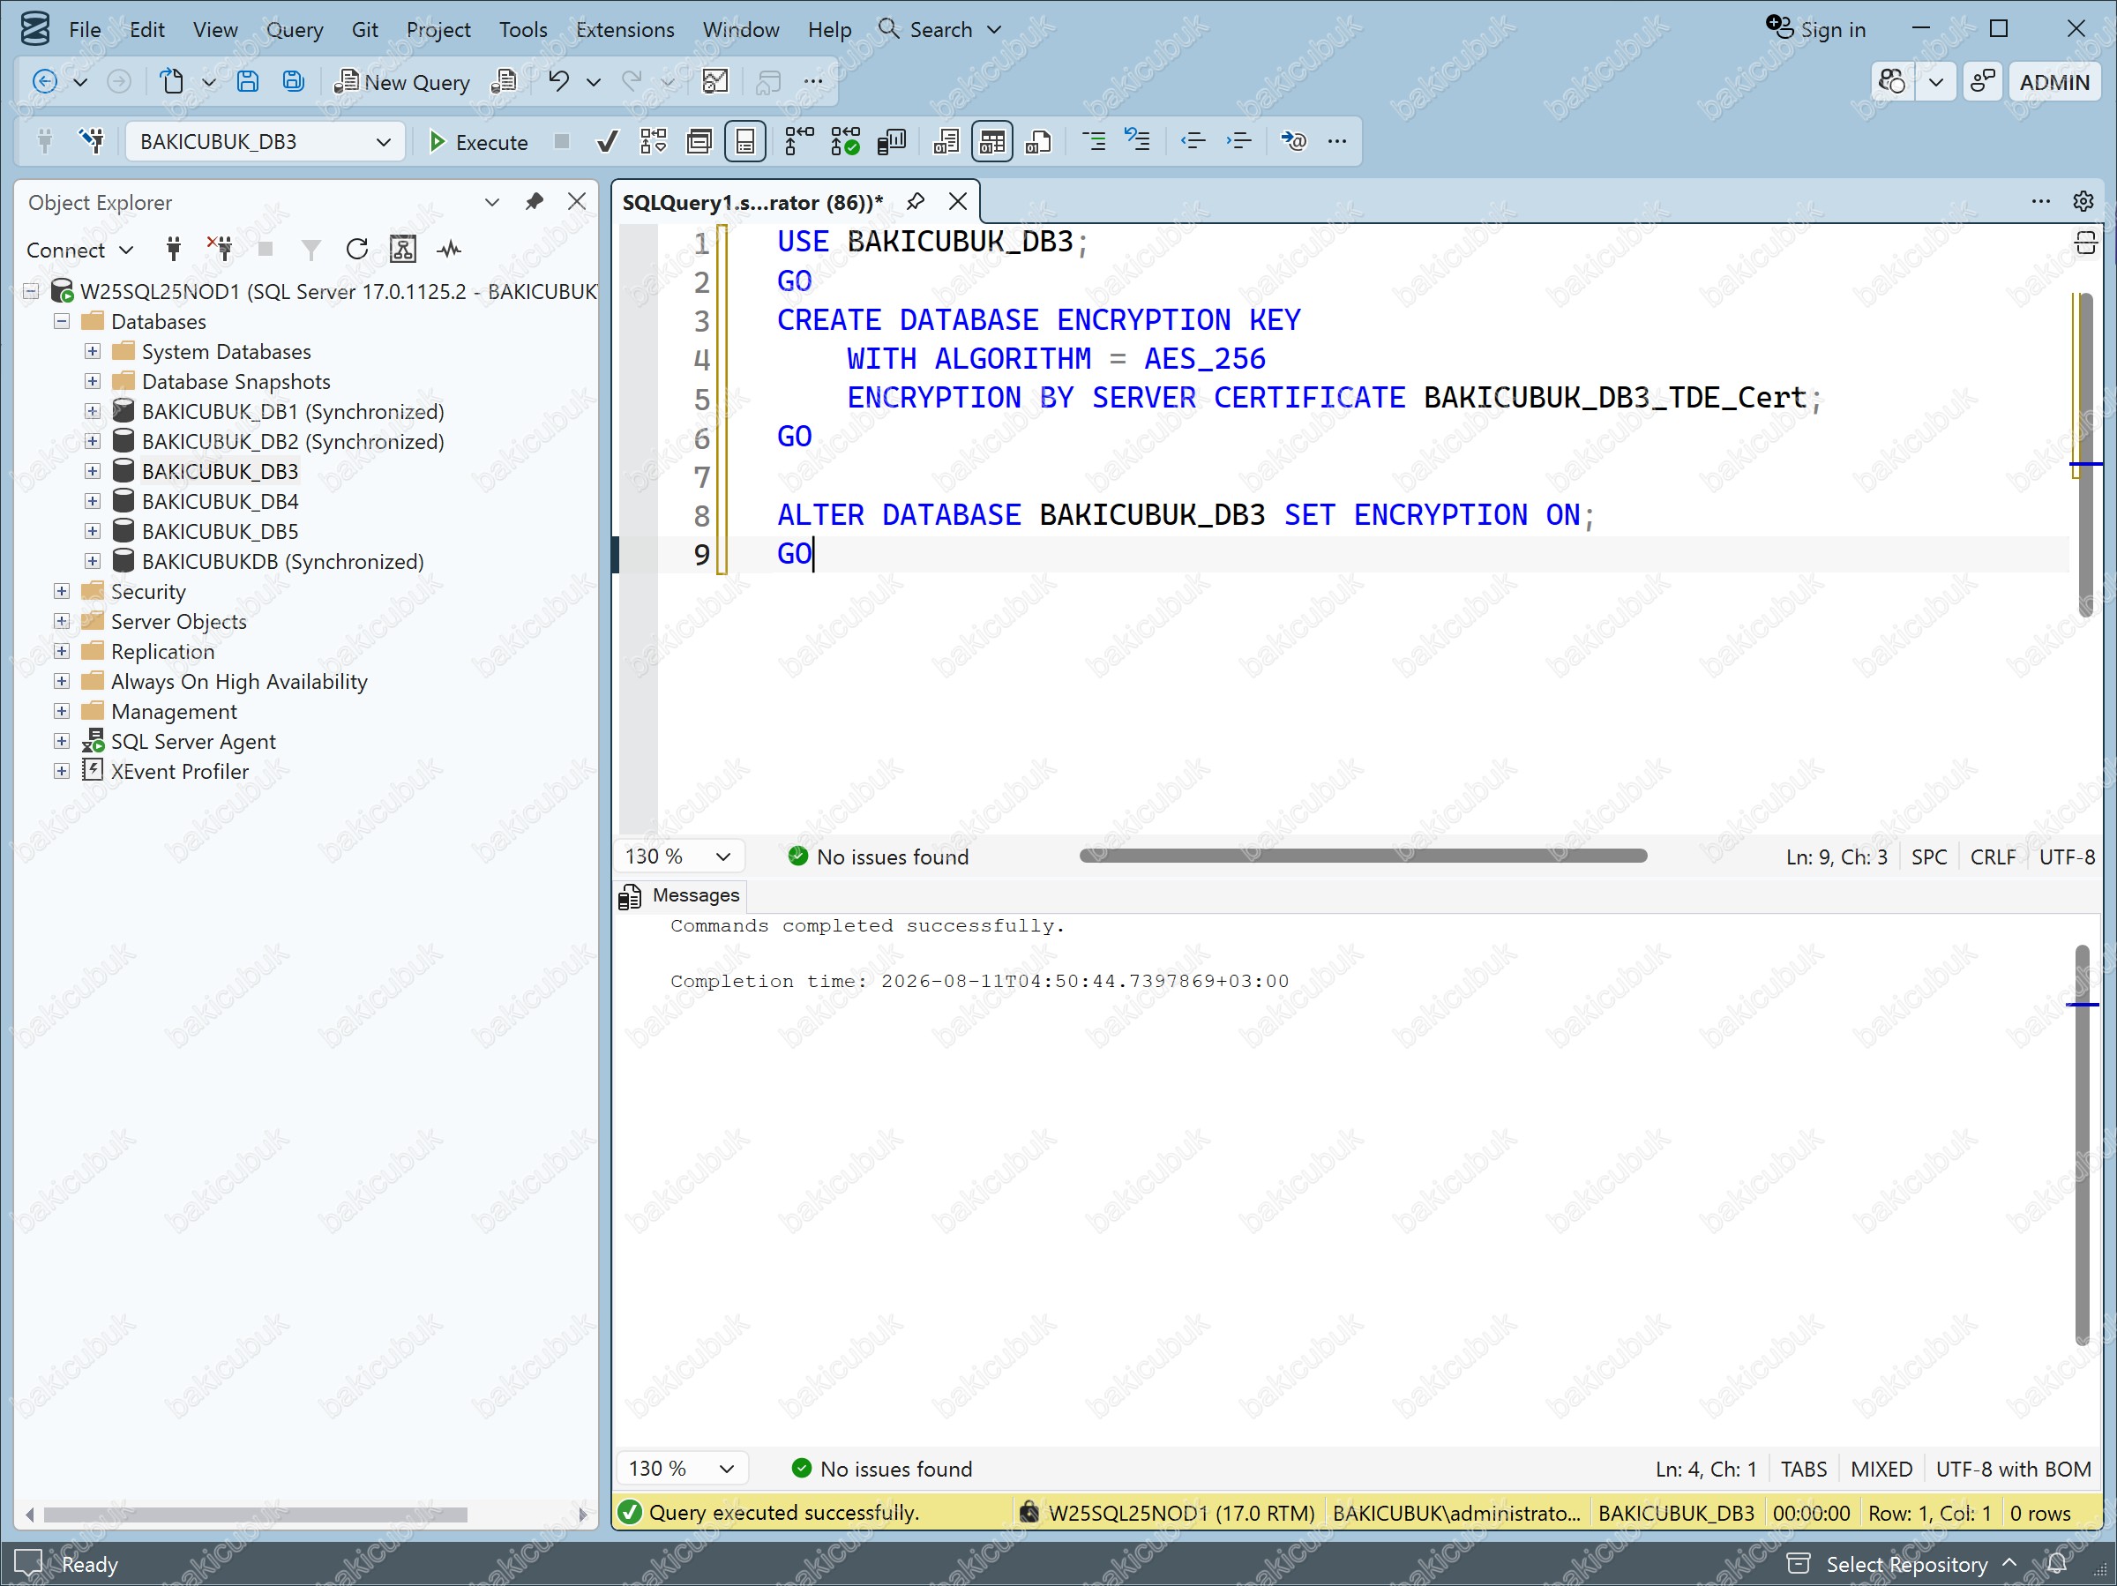The image size is (2117, 1586).
Task: Click the Display Estimated Execution Plan icon
Action: point(653,142)
